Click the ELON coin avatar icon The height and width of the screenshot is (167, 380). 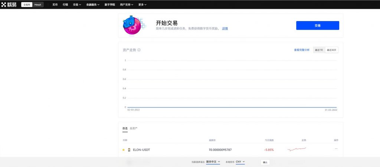click(129, 150)
